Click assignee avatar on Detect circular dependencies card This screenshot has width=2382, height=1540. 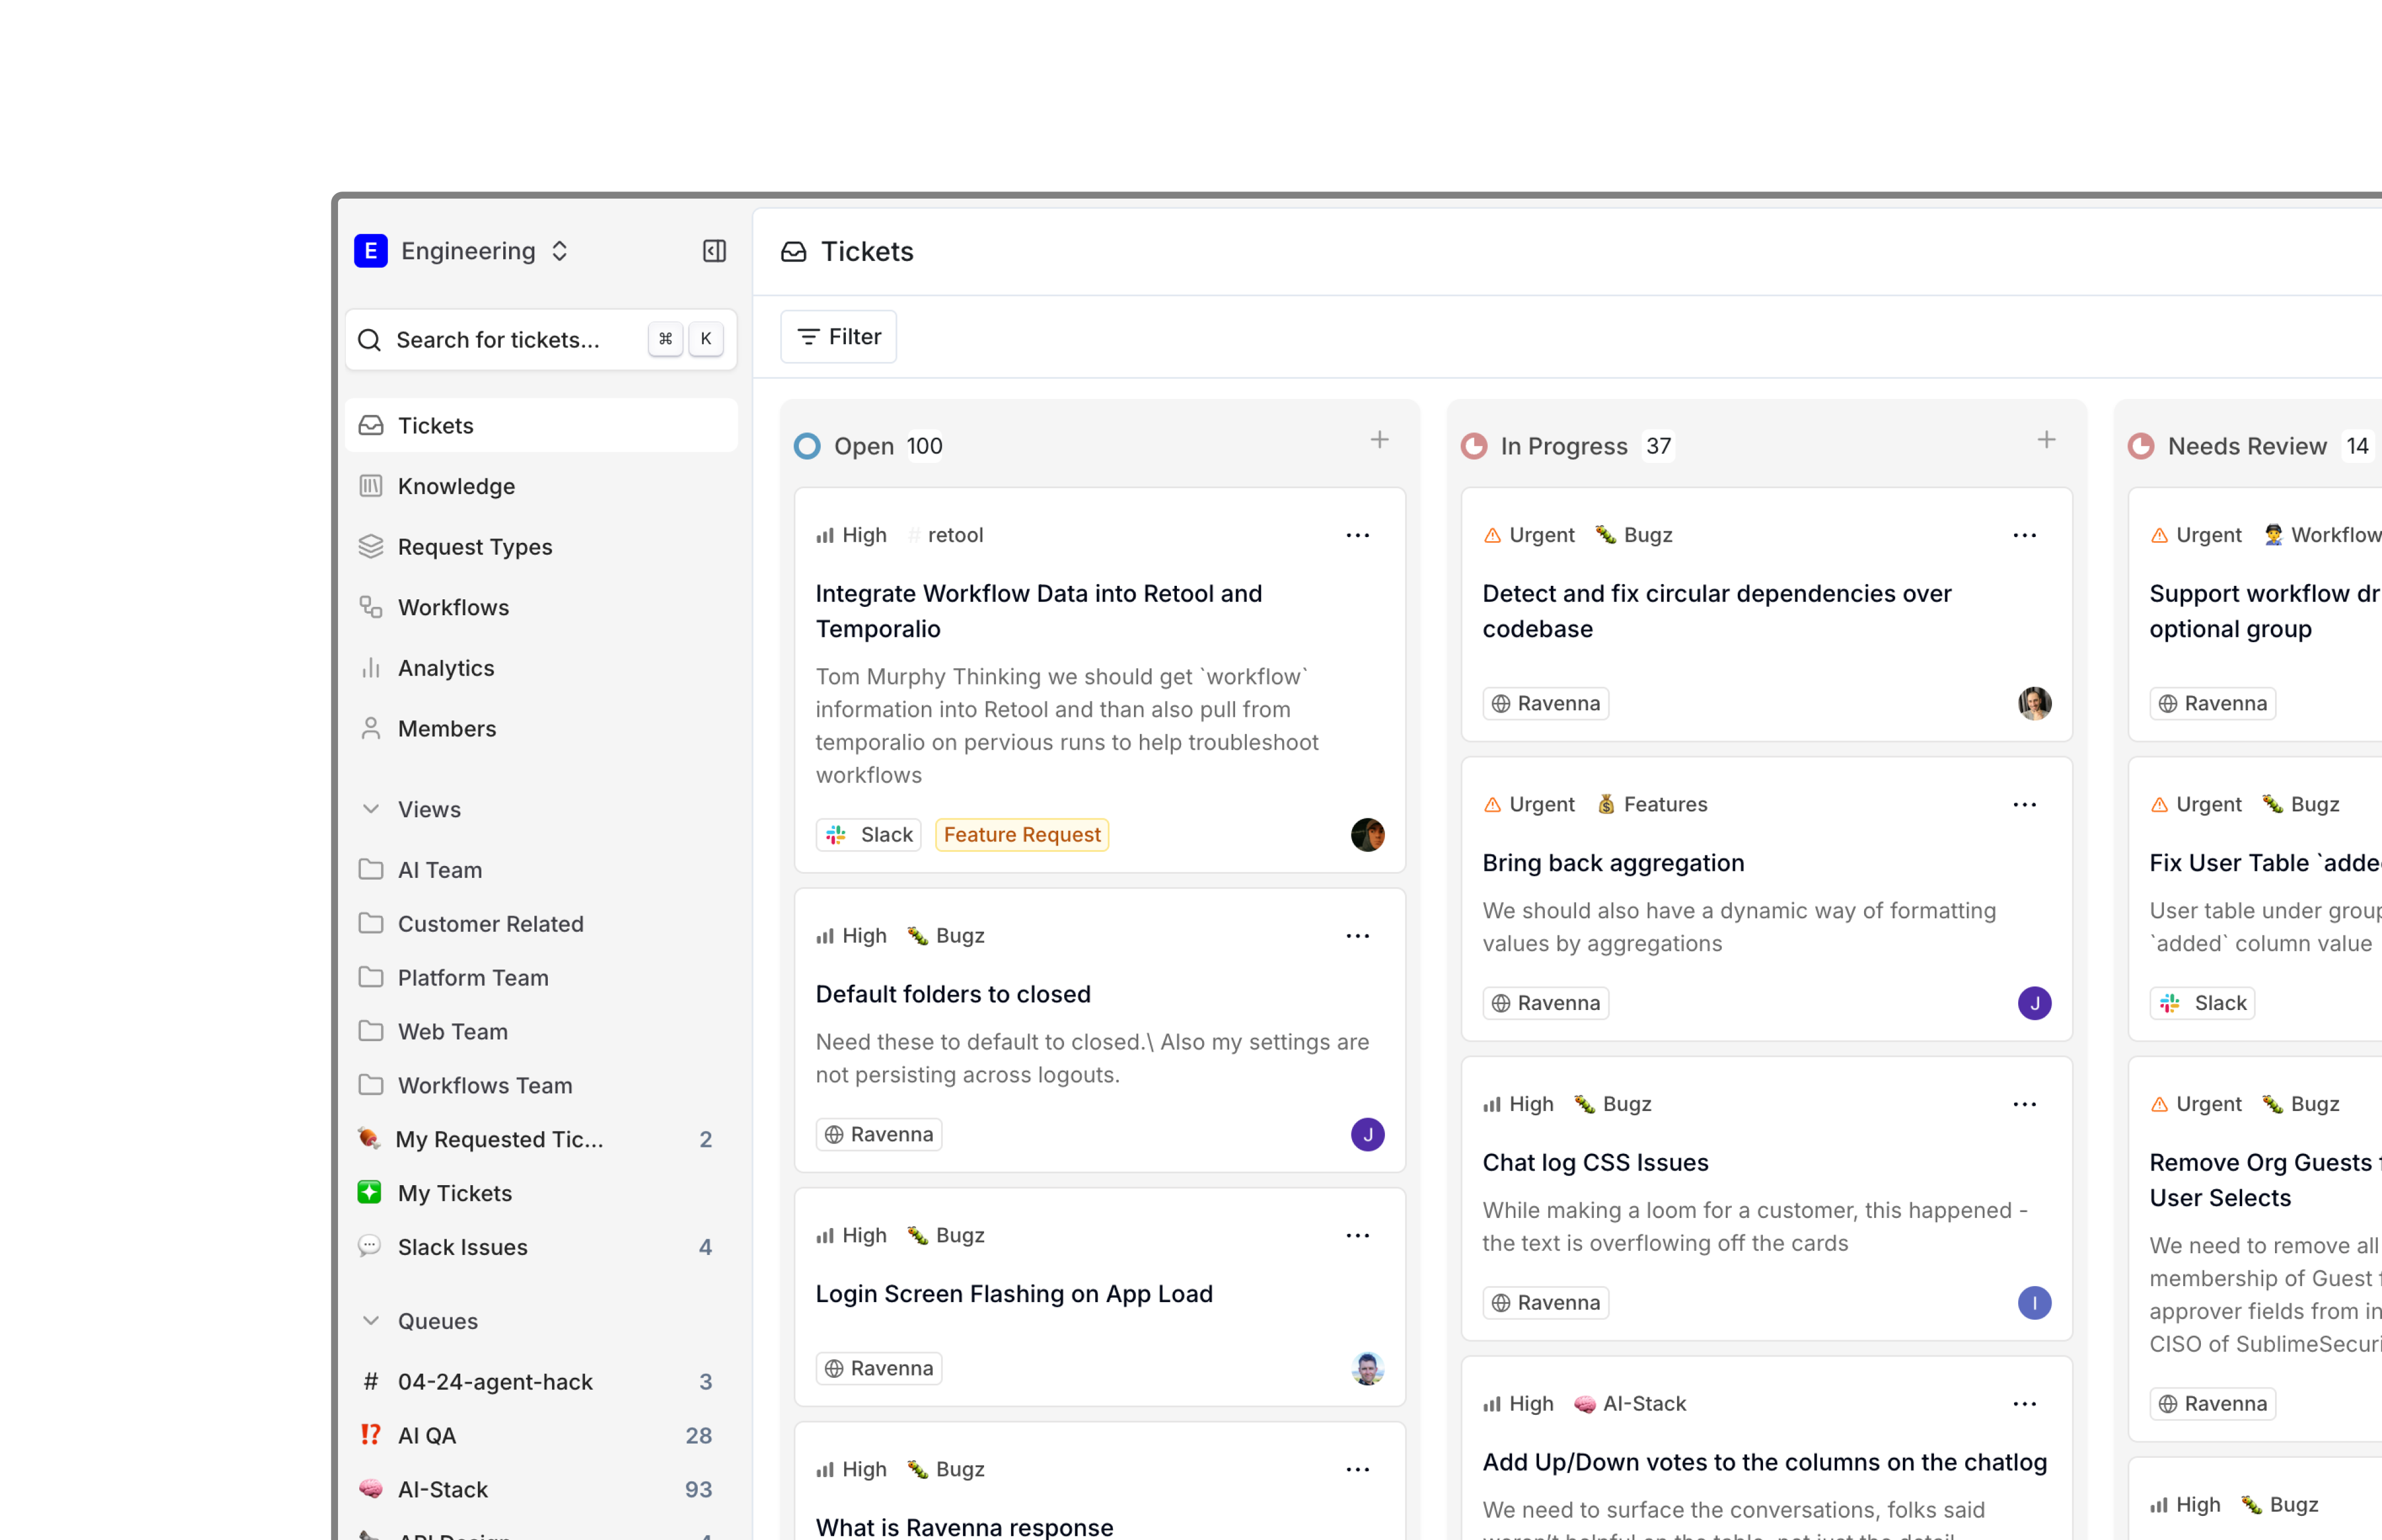click(2035, 704)
